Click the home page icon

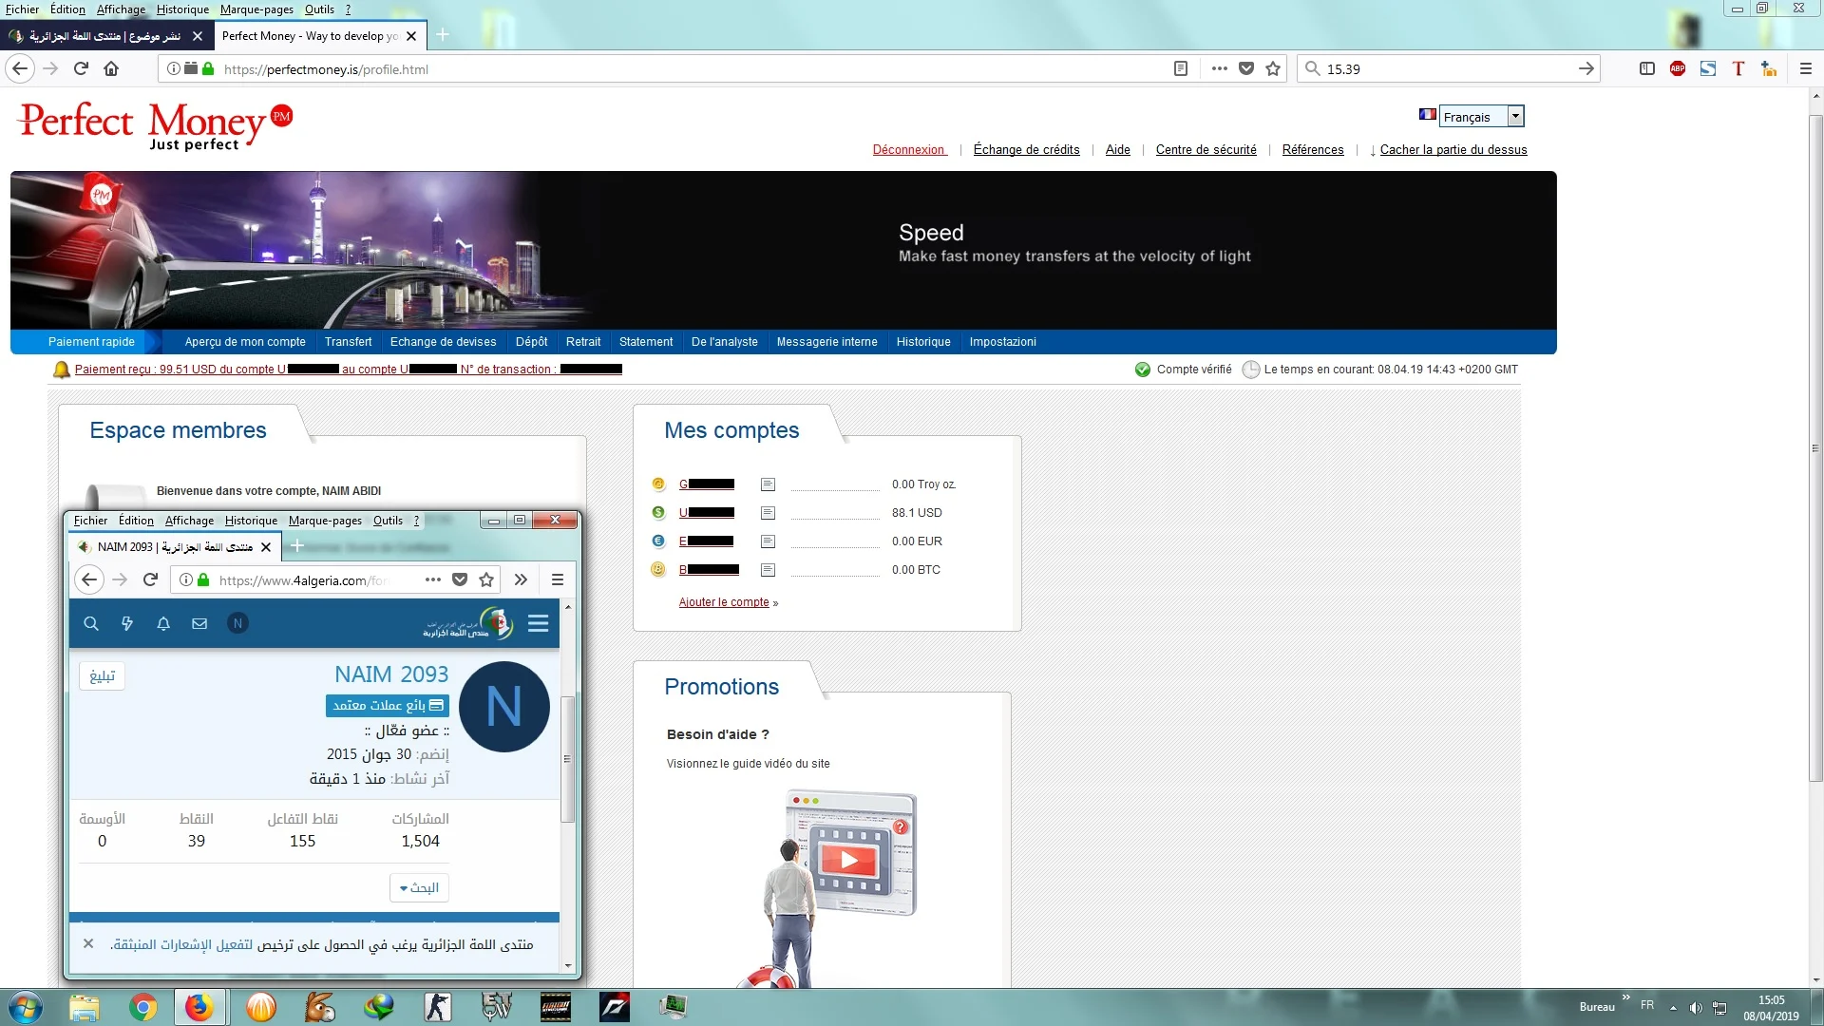coord(111,68)
